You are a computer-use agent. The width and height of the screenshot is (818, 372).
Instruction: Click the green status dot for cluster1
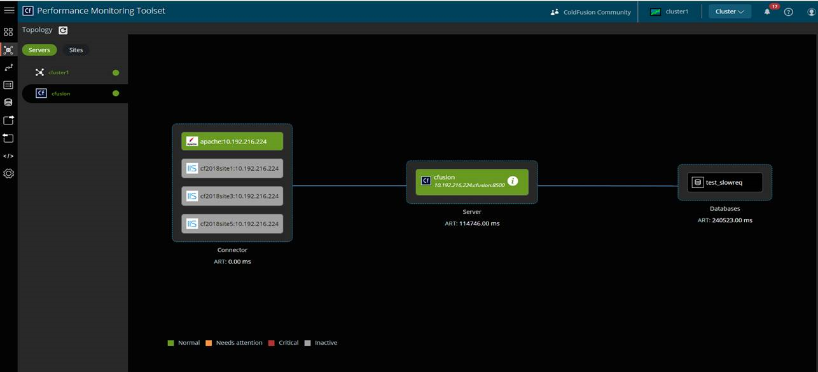click(x=116, y=72)
